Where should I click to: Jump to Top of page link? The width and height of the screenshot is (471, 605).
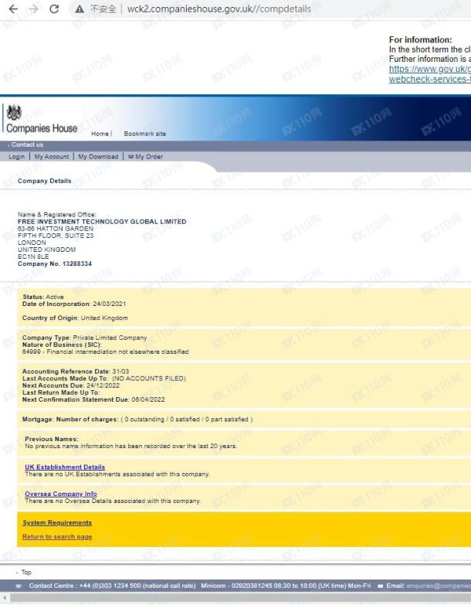click(x=26, y=573)
